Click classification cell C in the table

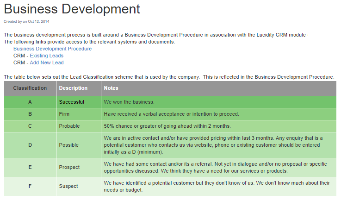click(x=30, y=126)
